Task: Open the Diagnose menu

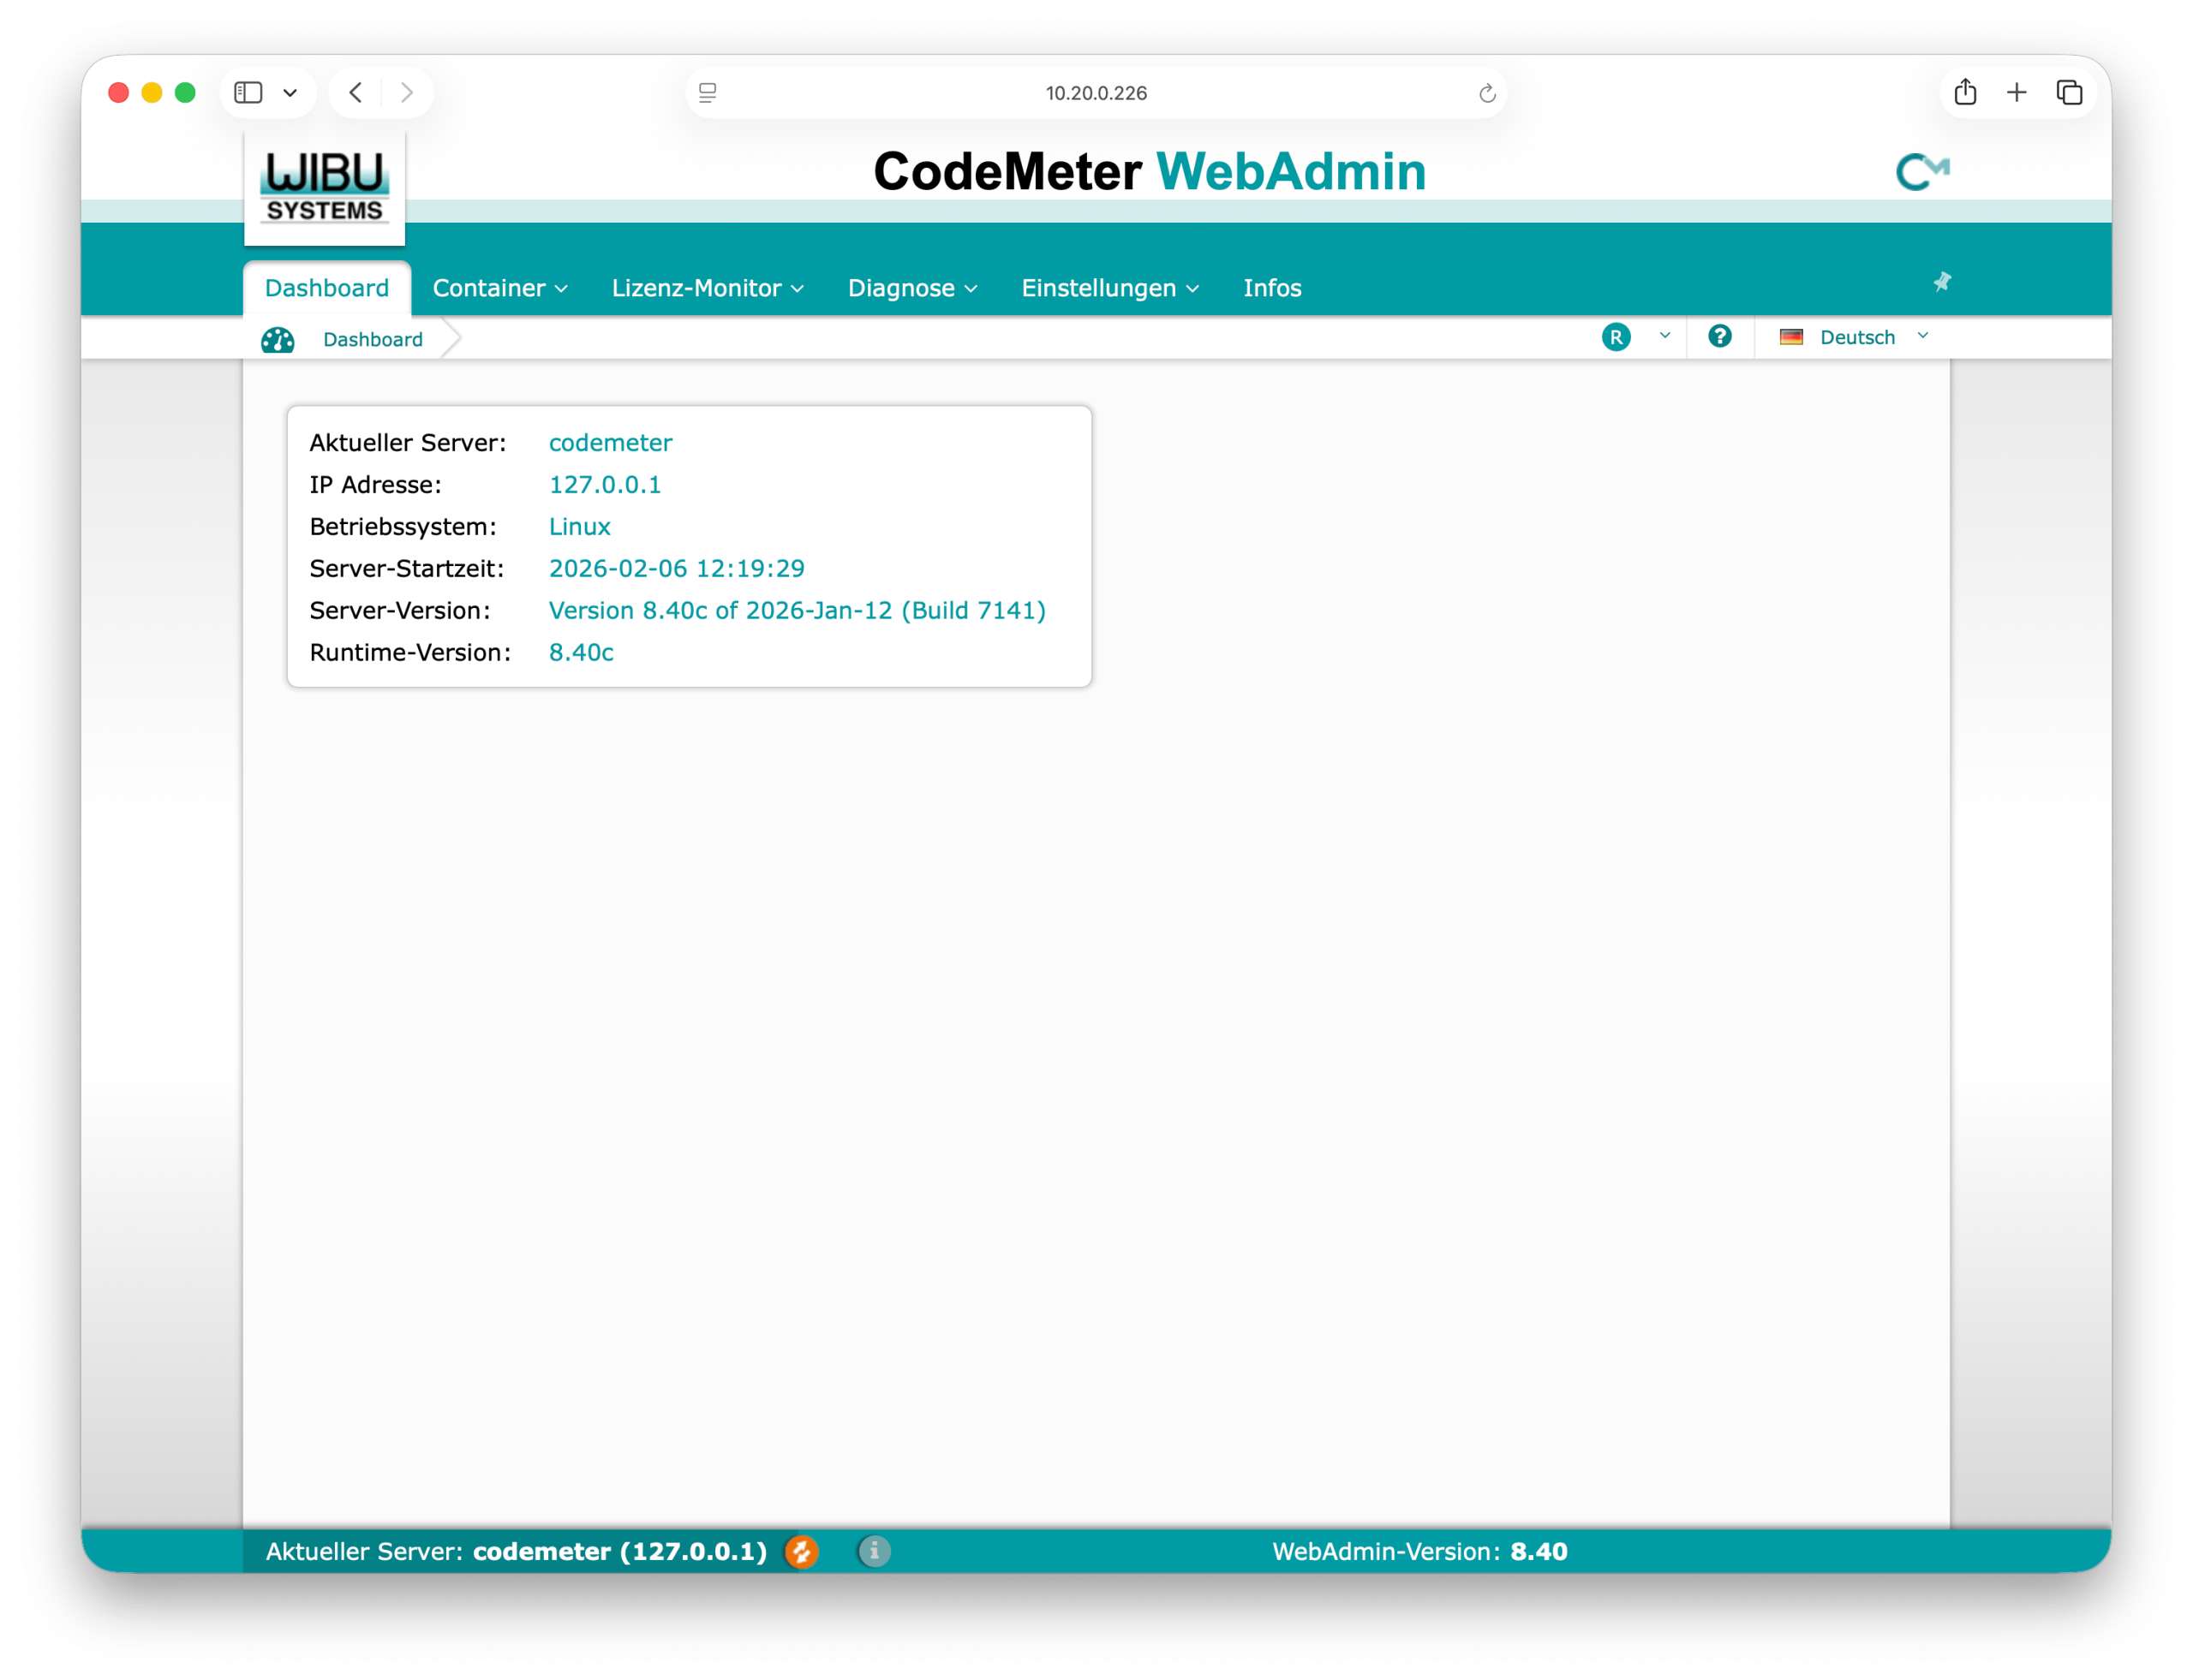Action: (911, 288)
